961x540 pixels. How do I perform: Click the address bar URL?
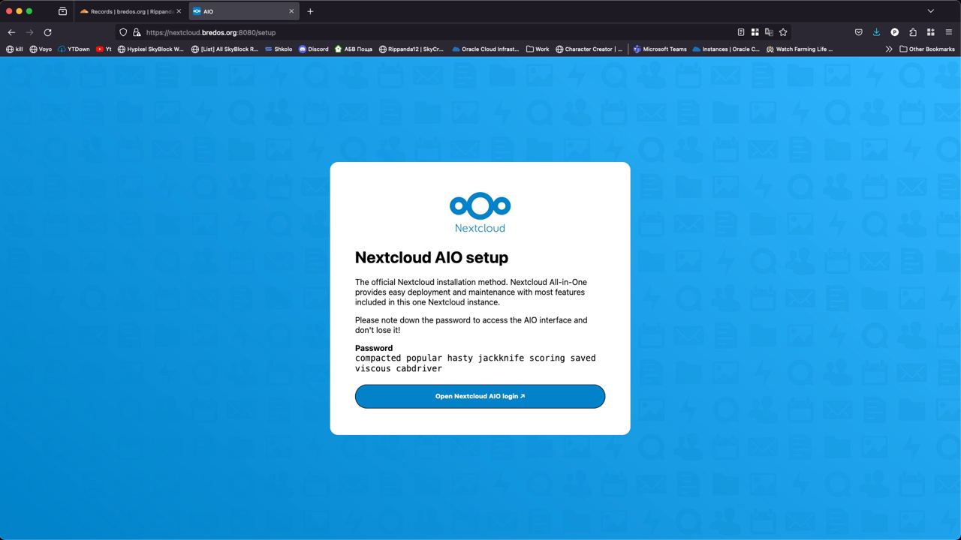click(211, 32)
